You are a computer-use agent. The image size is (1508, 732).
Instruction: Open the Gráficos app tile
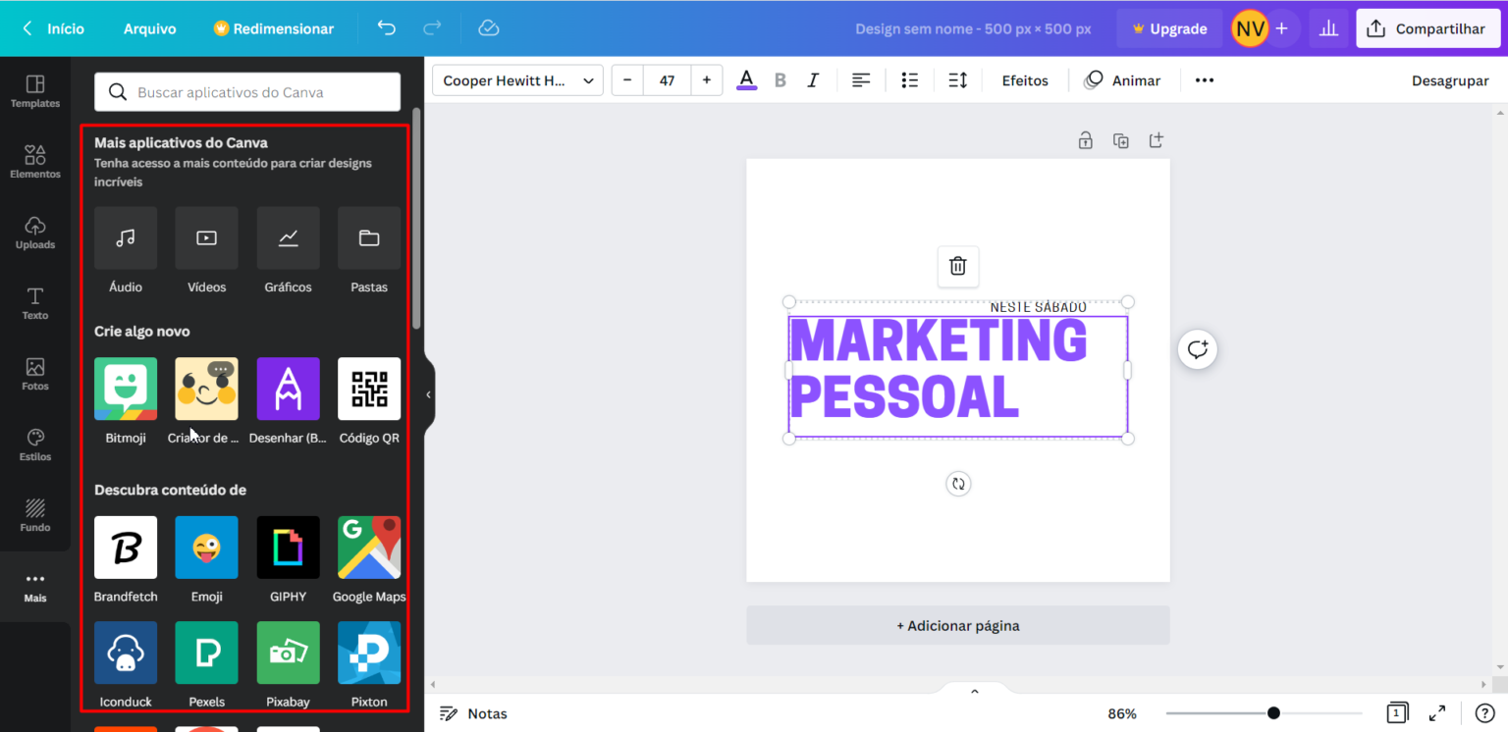point(288,237)
